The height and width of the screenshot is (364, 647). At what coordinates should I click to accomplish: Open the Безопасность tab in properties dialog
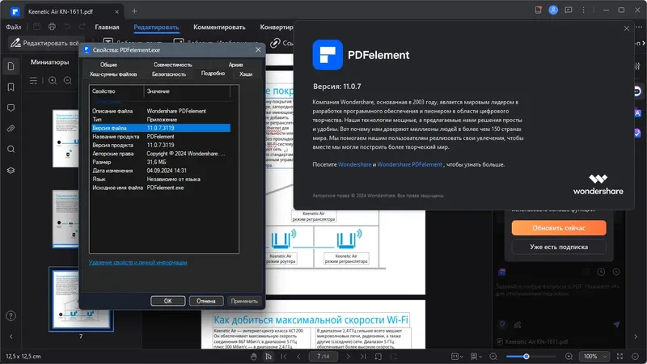point(169,74)
